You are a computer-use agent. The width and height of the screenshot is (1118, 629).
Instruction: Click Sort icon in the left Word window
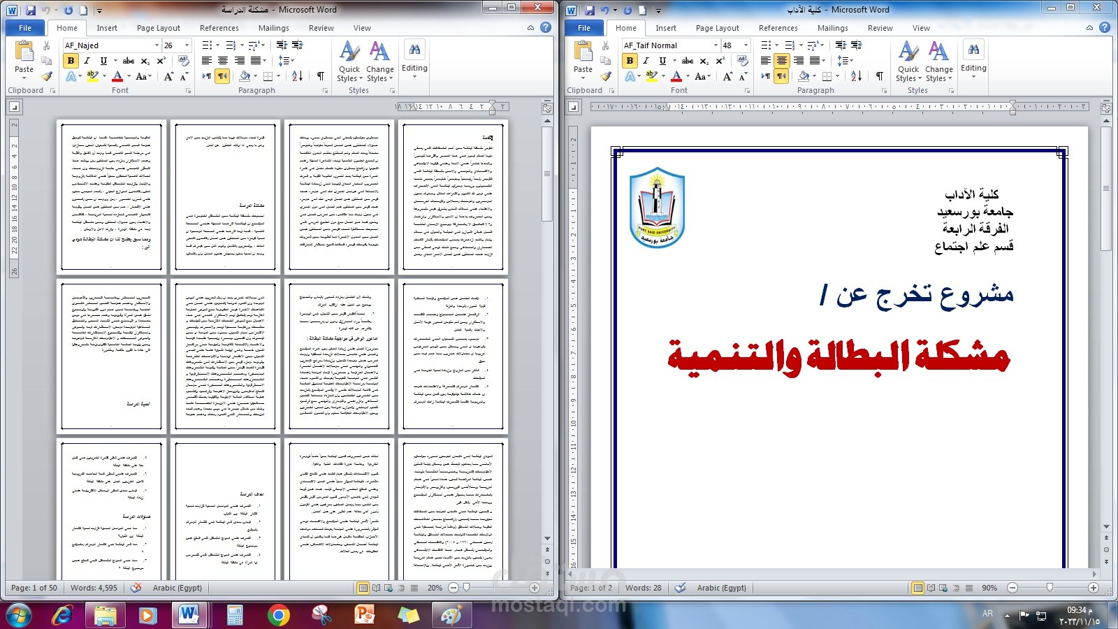click(x=298, y=76)
